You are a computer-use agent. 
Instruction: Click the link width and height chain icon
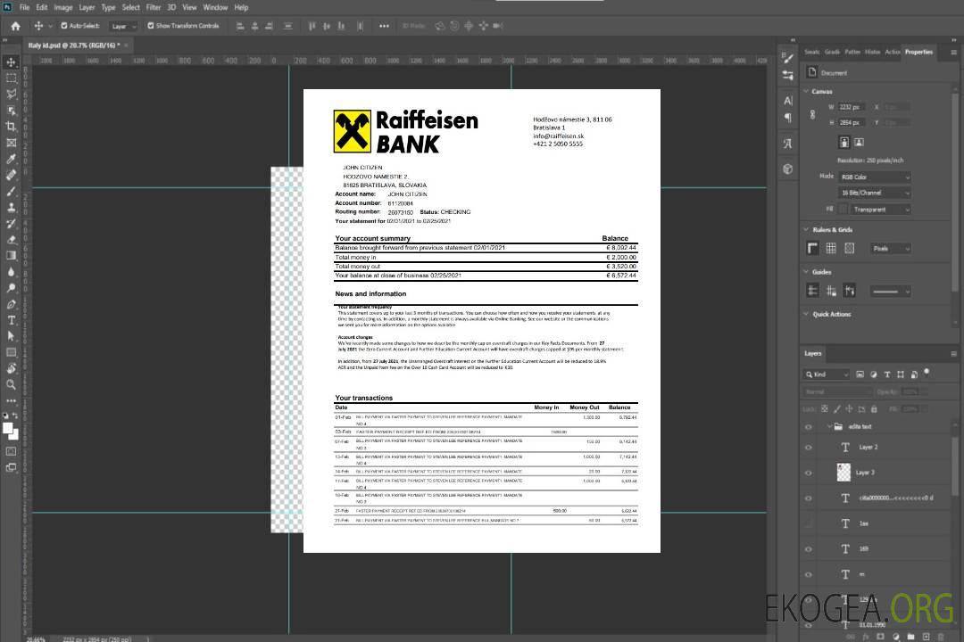coord(812,114)
